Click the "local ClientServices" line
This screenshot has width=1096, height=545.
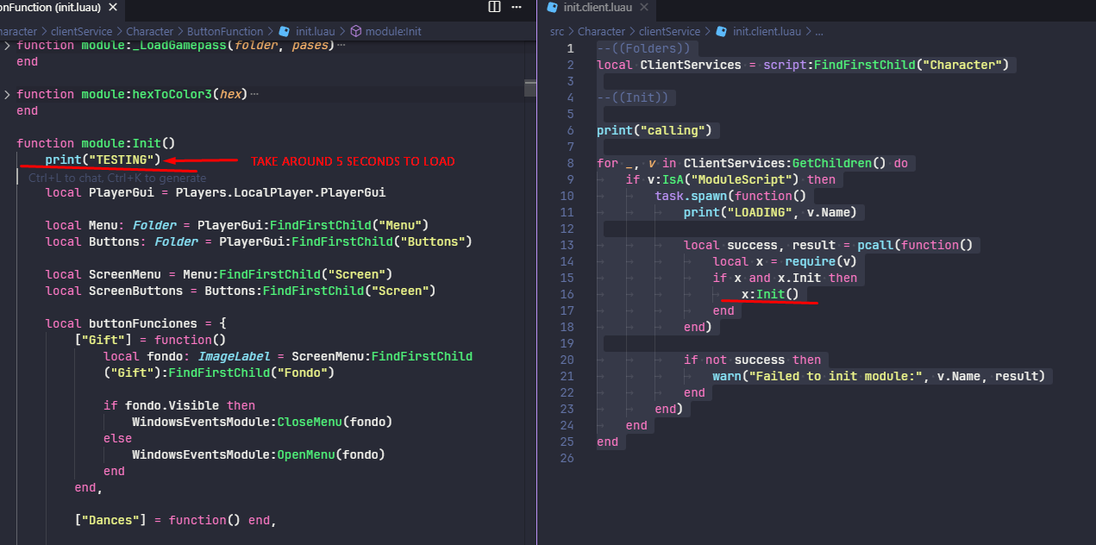click(x=803, y=65)
